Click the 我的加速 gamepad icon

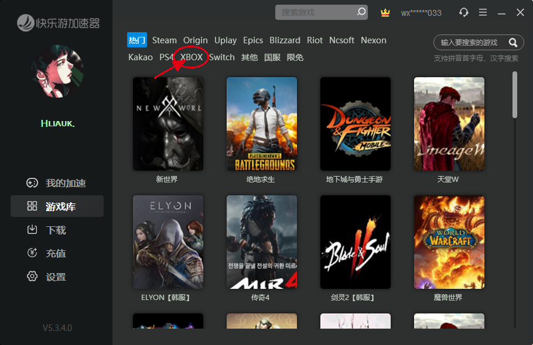[x=32, y=183]
